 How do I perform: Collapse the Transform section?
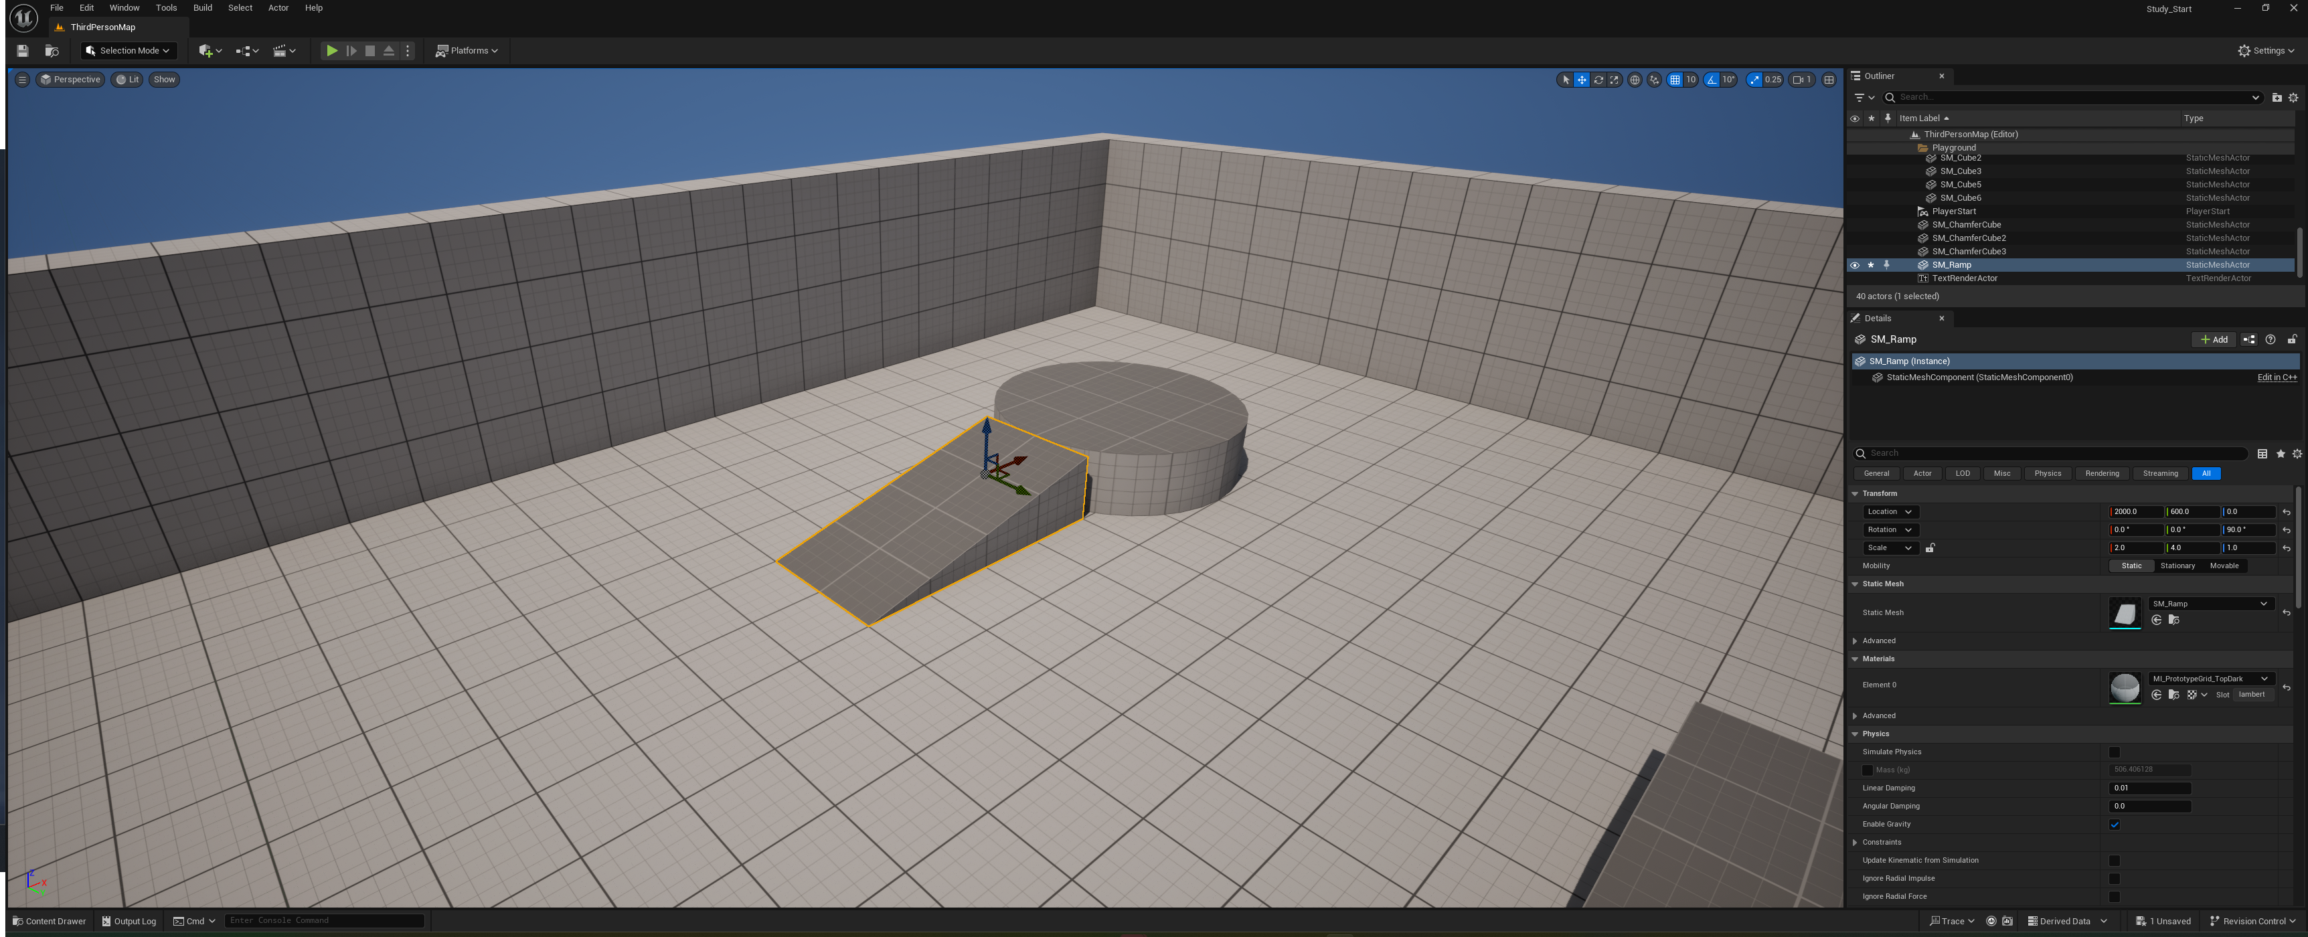tap(1855, 493)
